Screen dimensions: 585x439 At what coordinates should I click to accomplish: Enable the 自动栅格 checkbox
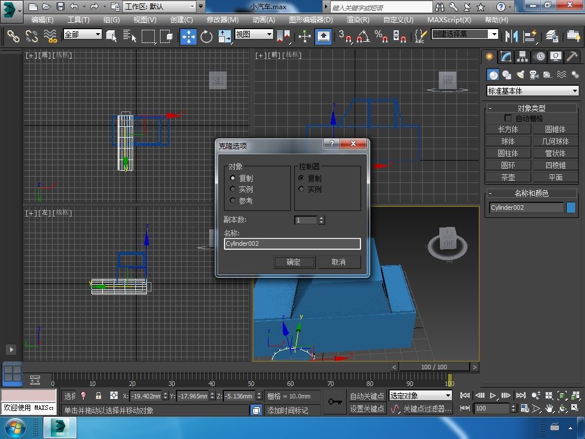508,118
